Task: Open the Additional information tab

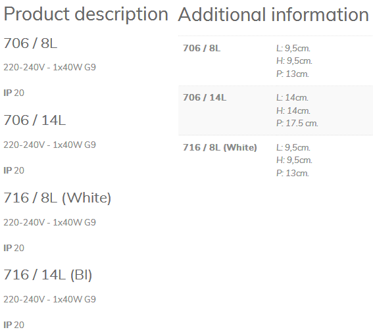Action: [x=273, y=14]
